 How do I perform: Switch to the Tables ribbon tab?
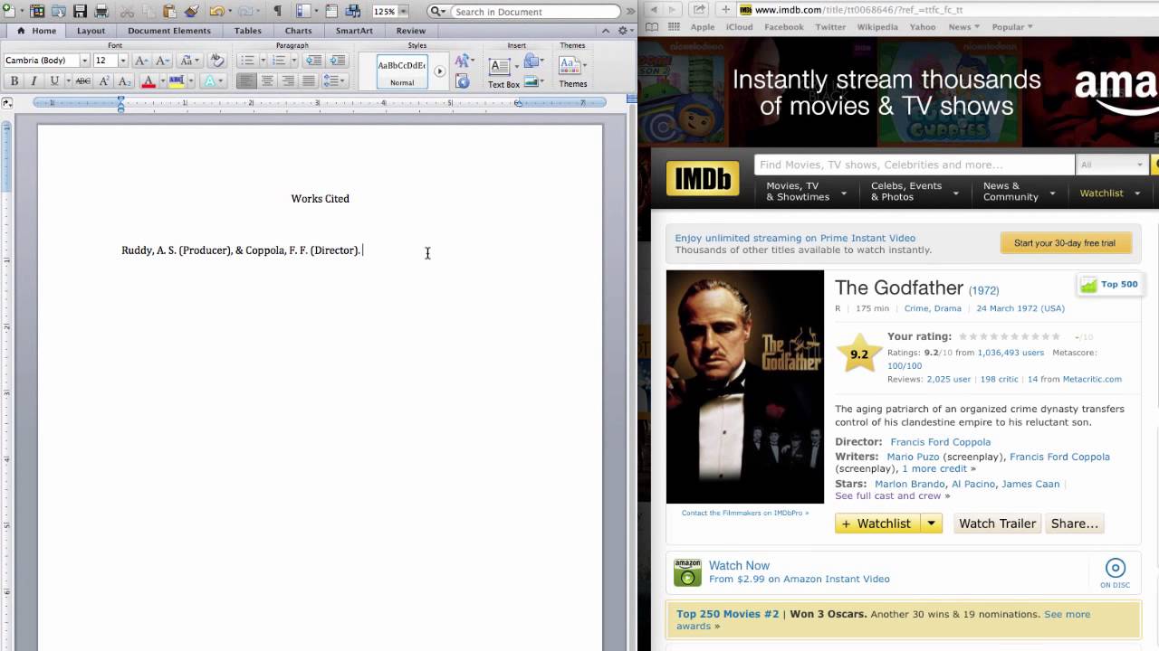coord(247,31)
